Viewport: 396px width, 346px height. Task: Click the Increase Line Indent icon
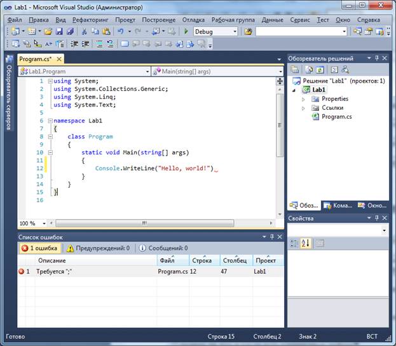coord(85,44)
